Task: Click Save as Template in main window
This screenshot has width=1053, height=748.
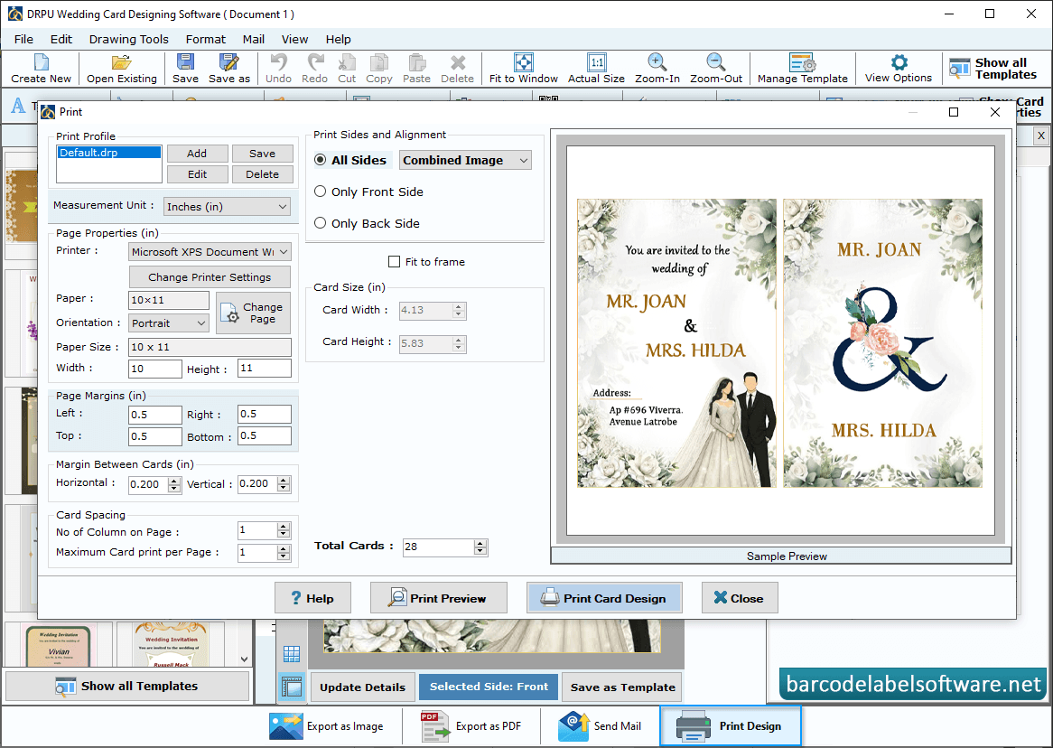Action: click(x=622, y=687)
